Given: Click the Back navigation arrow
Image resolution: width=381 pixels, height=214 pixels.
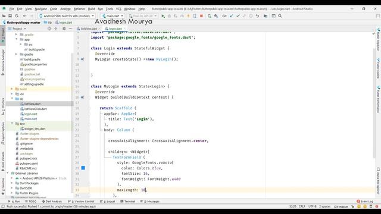Looking at the screenshot, I should tap(24, 16).
